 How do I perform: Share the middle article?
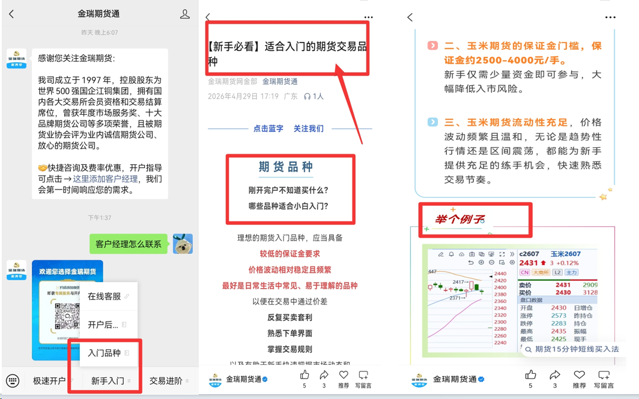coord(324,374)
